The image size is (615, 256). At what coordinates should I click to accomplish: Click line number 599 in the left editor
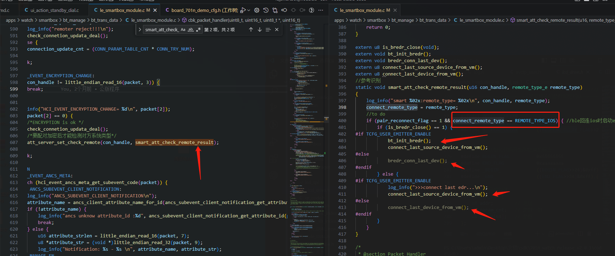tap(14, 89)
